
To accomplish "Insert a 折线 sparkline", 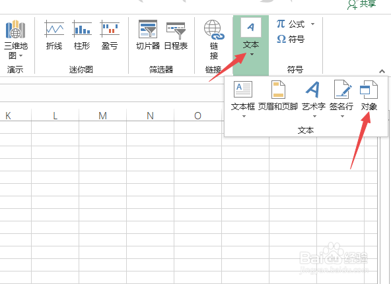I will (54, 35).
